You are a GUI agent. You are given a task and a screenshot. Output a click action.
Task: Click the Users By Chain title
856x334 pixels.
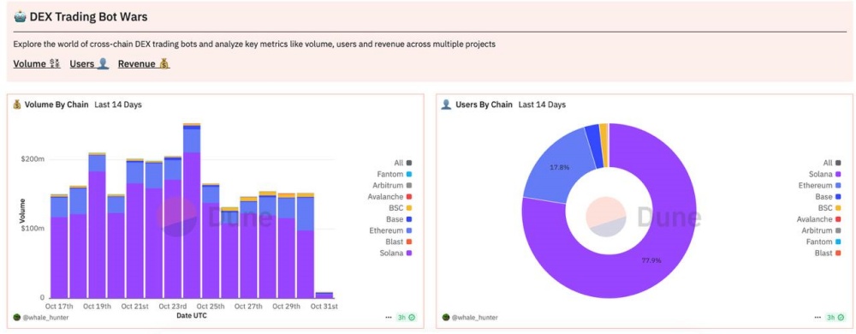point(484,104)
